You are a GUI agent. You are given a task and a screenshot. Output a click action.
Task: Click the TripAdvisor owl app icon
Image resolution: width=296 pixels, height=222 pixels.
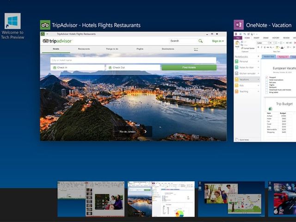pos(45,25)
